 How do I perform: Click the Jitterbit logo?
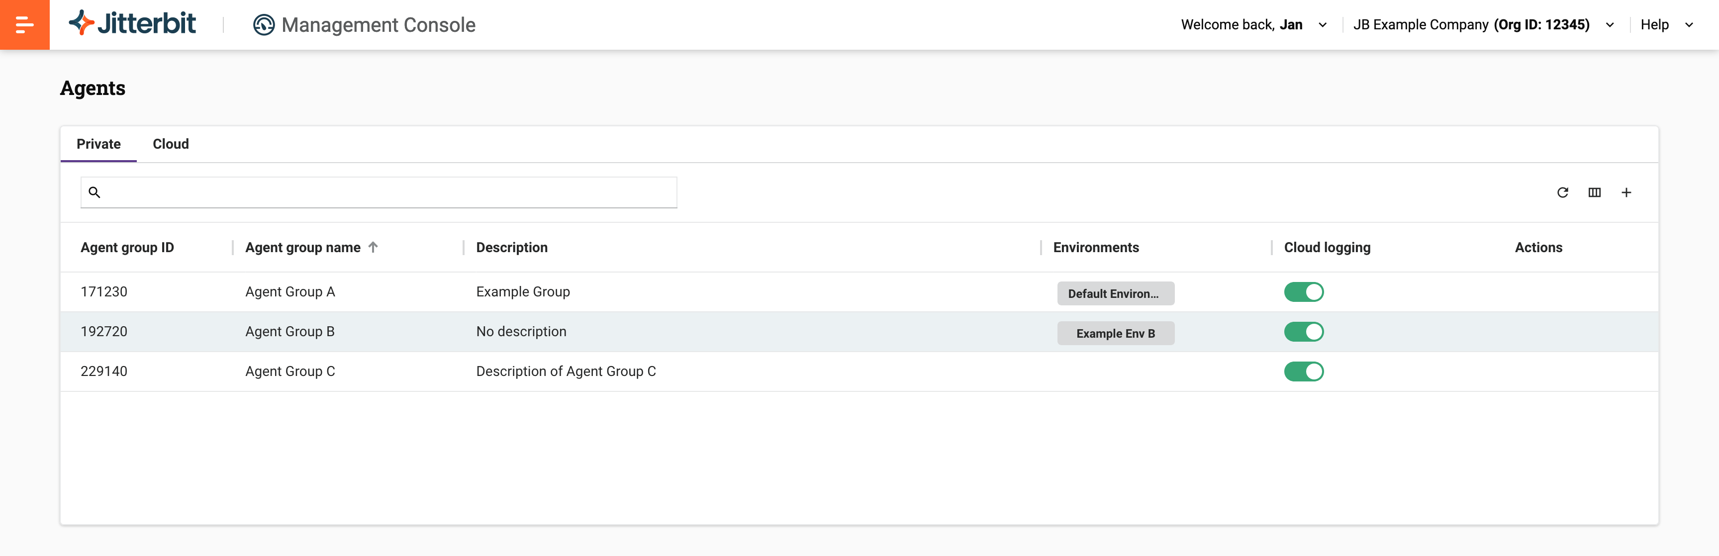point(132,23)
